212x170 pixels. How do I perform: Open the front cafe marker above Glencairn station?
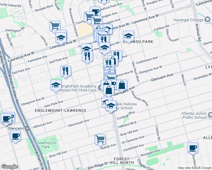(x=6, y=118)
